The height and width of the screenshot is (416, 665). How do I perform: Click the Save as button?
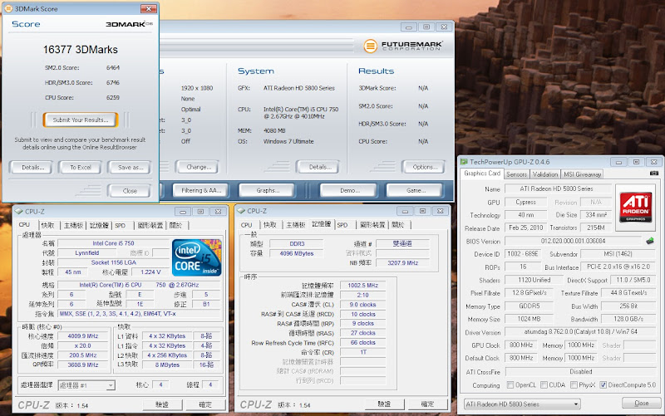coord(130,168)
